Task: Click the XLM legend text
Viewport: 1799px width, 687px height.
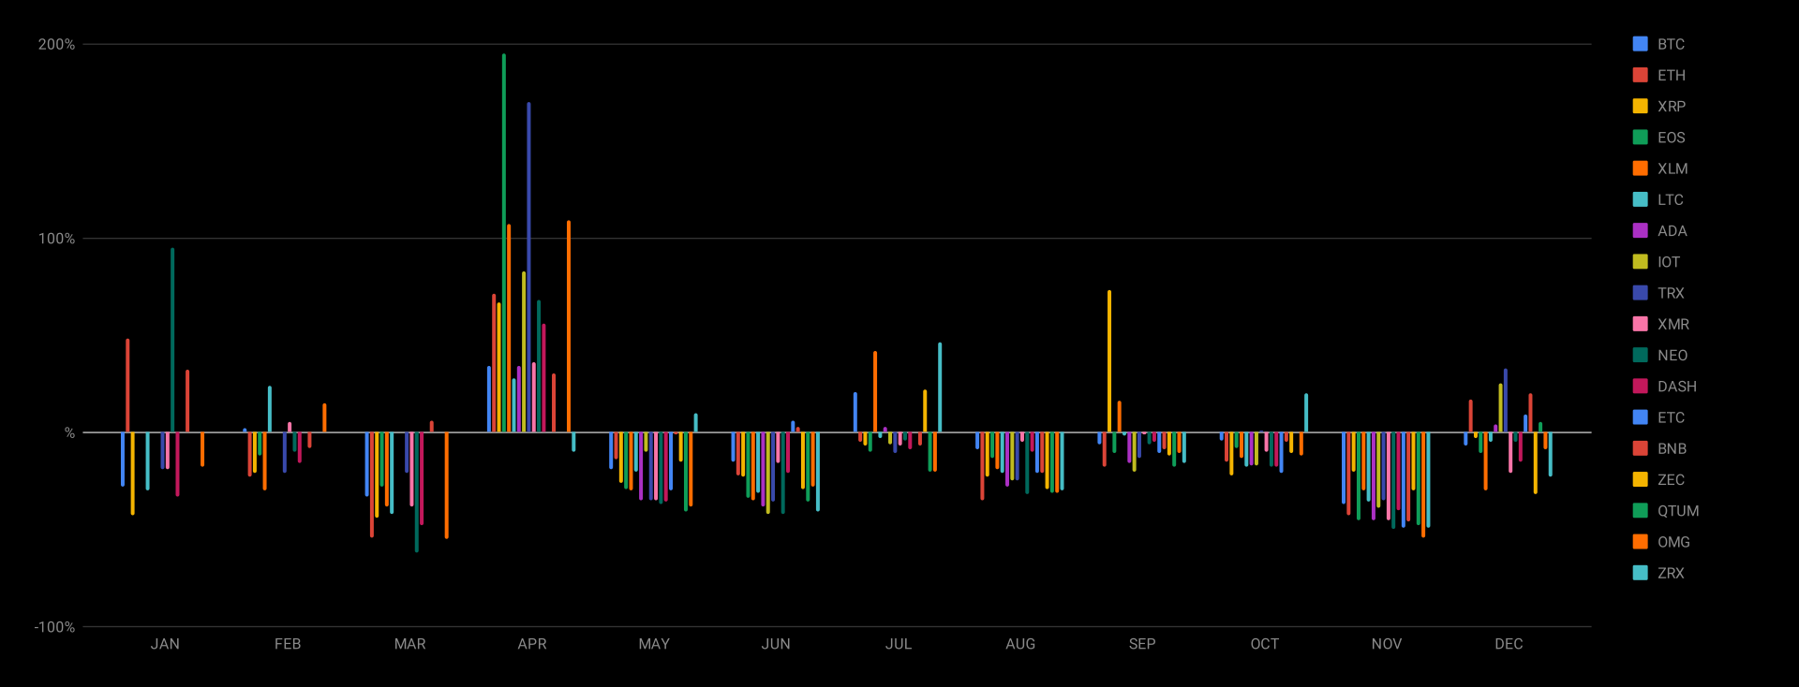Action: [x=1673, y=168]
